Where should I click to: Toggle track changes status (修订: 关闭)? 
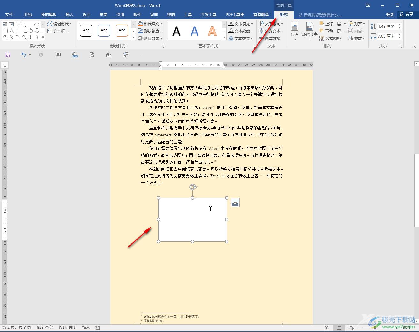click(x=67, y=328)
